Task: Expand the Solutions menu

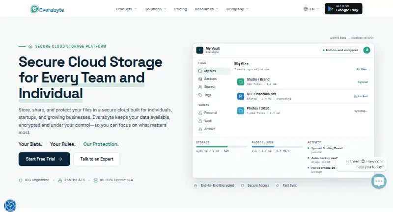Action: (x=155, y=9)
